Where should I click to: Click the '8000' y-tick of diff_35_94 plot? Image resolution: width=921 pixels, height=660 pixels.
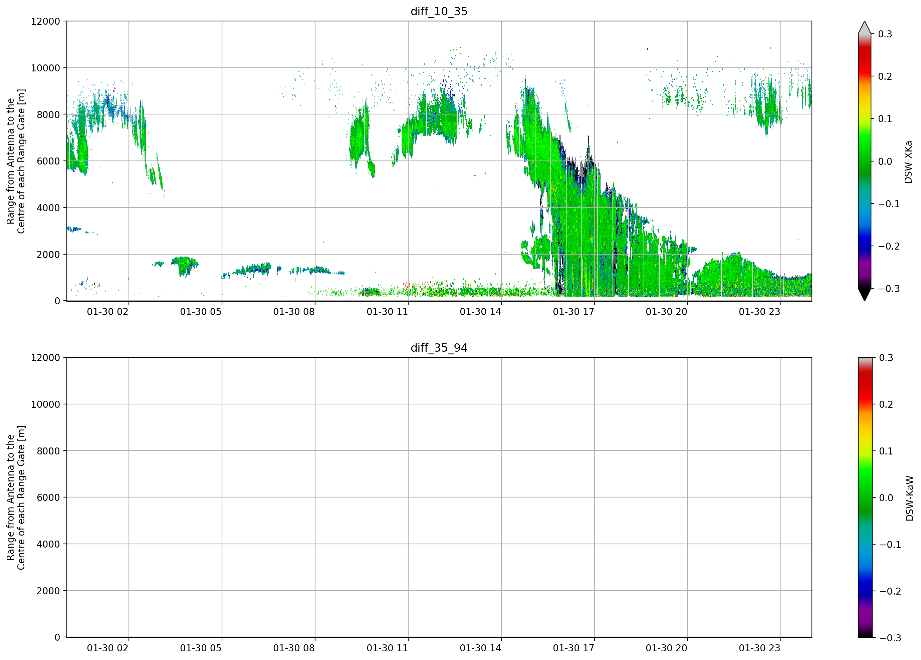pos(48,451)
